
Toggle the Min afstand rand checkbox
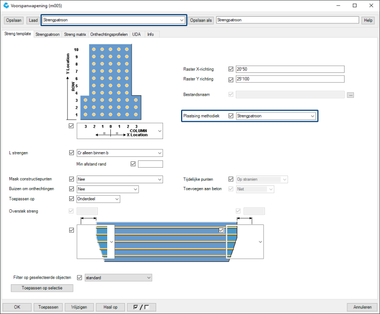point(133,164)
